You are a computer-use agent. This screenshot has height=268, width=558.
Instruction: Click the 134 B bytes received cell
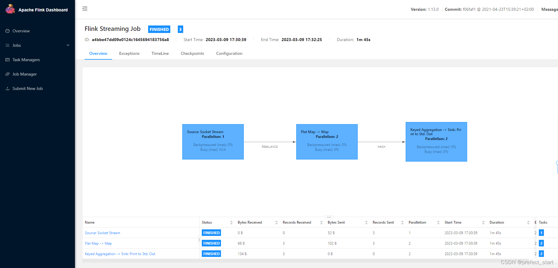242,254
